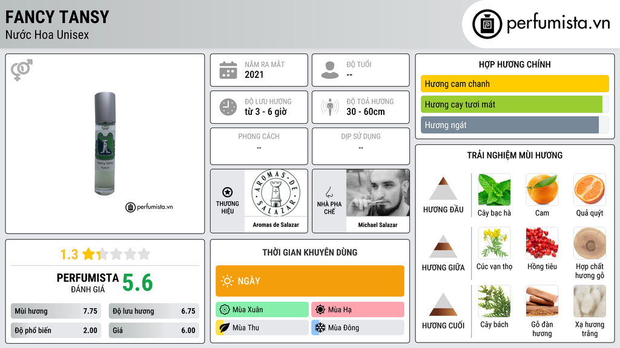
Task: Open the Cam orange note image
Action: [x=542, y=190]
